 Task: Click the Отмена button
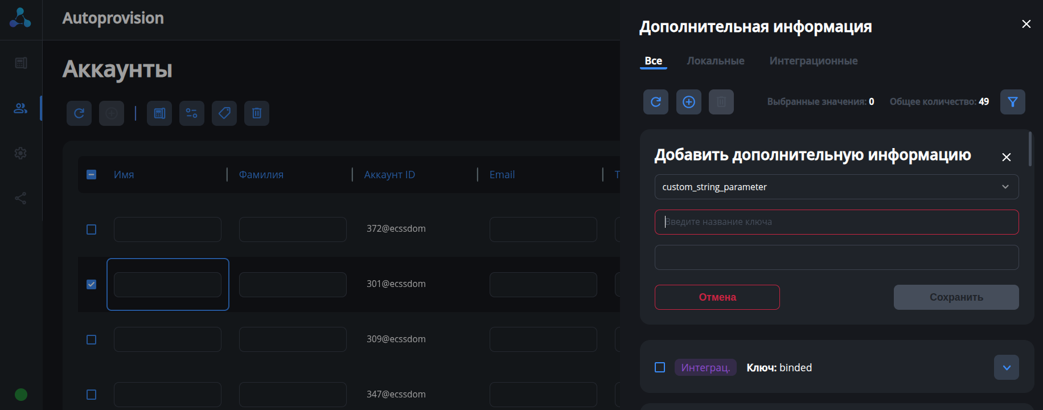717,297
